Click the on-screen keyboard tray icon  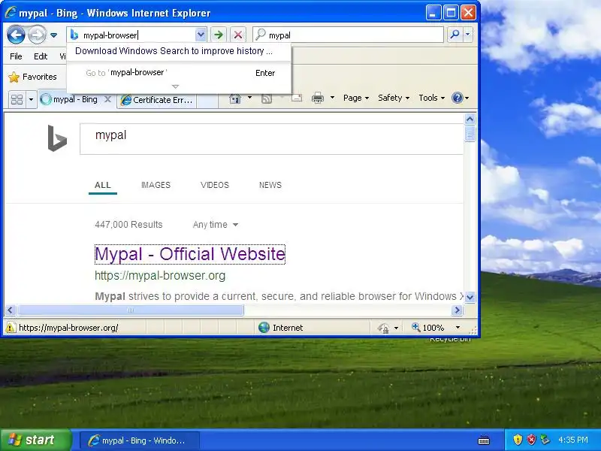tap(484, 440)
